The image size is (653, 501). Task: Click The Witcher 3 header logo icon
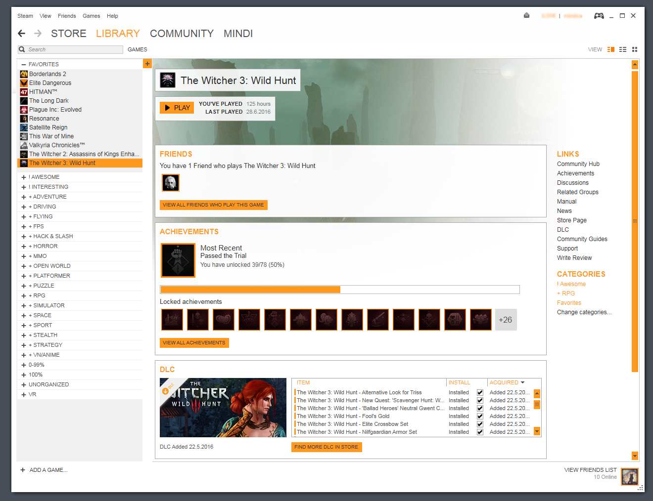tap(168, 80)
